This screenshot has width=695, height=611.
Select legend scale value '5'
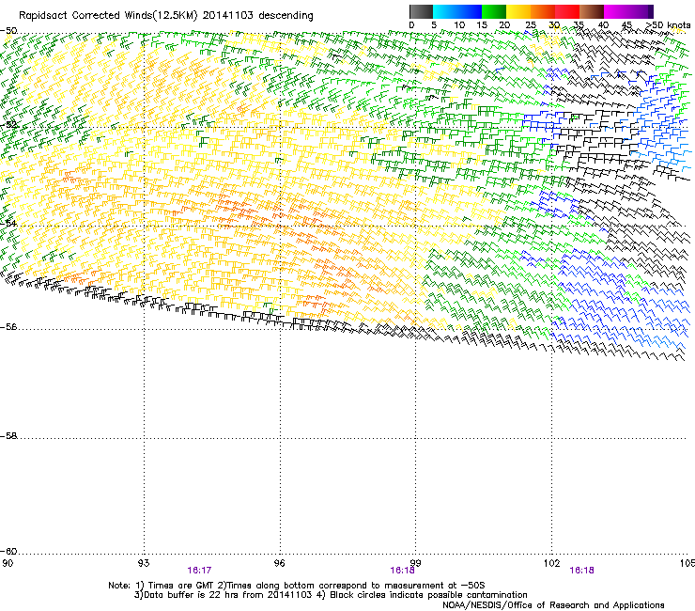coord(434,25)
